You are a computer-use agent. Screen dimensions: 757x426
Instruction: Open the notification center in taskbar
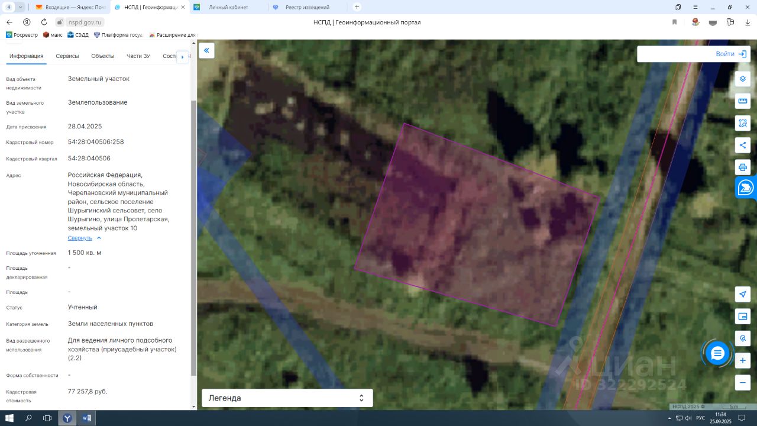coord(742,418)
